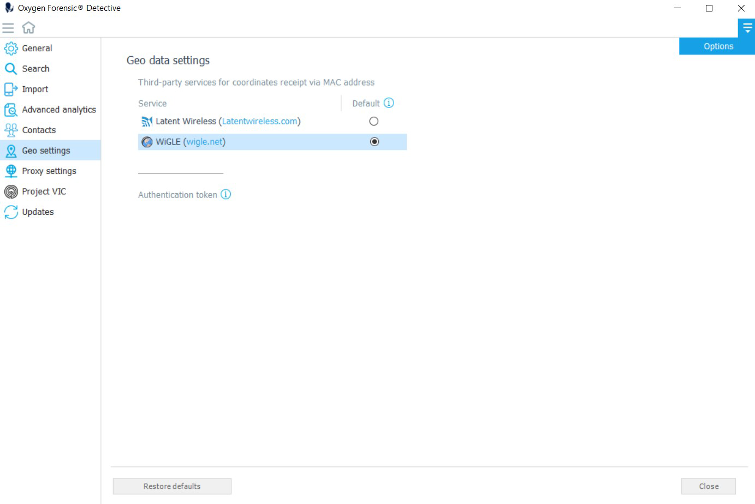Click the info icon next to Default
This screenshot has height=504, width=755.
[x=389, y=103]
